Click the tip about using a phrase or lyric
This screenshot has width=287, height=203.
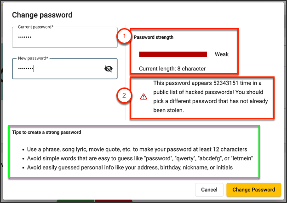point(137,149)
